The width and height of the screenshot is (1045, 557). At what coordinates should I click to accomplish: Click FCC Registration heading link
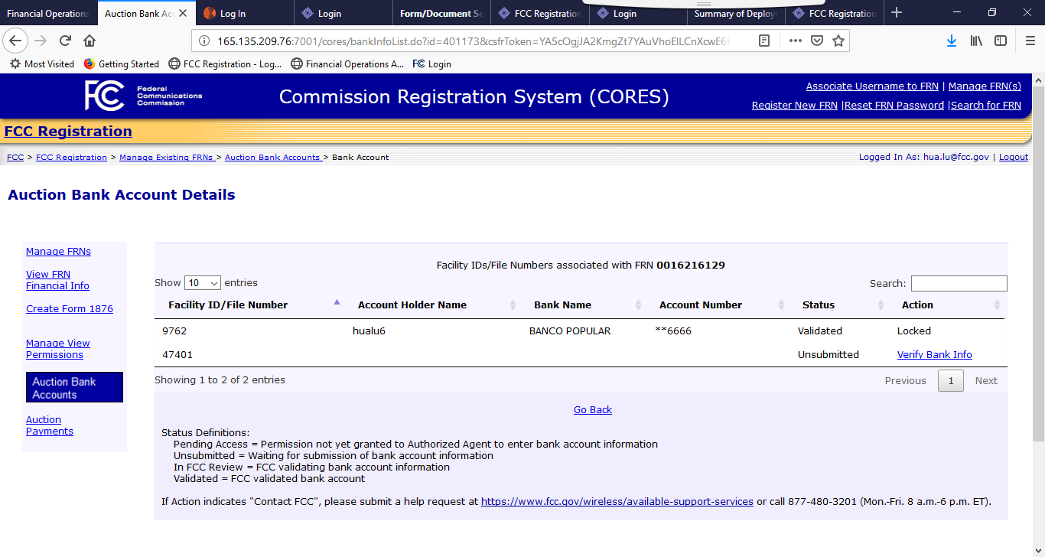[x=68, y=132]
